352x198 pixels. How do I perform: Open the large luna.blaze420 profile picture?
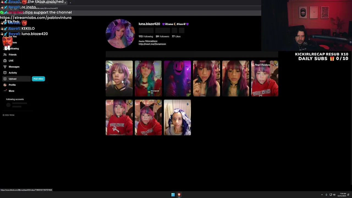coord(120,34)
